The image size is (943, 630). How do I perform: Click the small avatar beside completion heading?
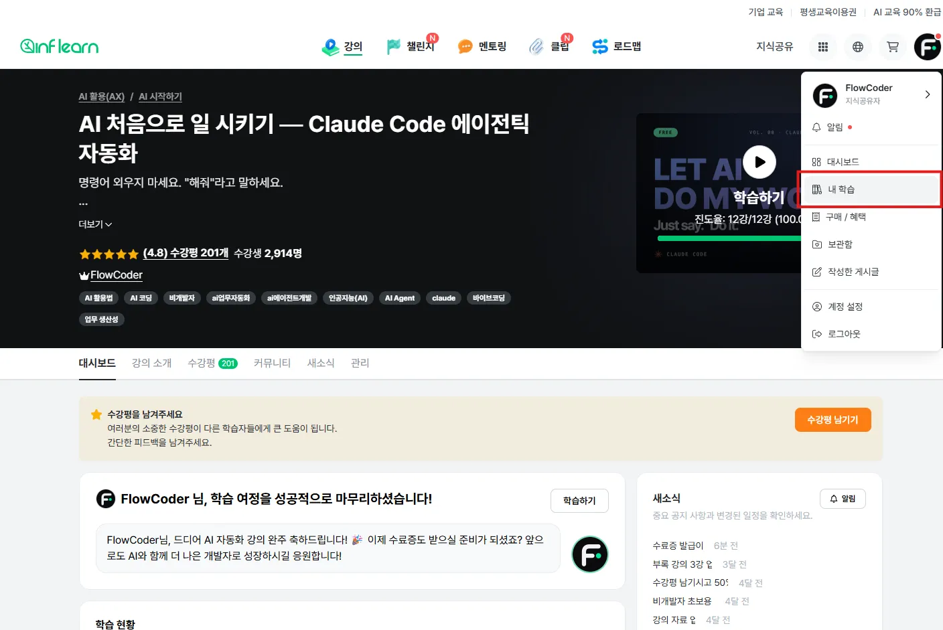click(106, 499)
